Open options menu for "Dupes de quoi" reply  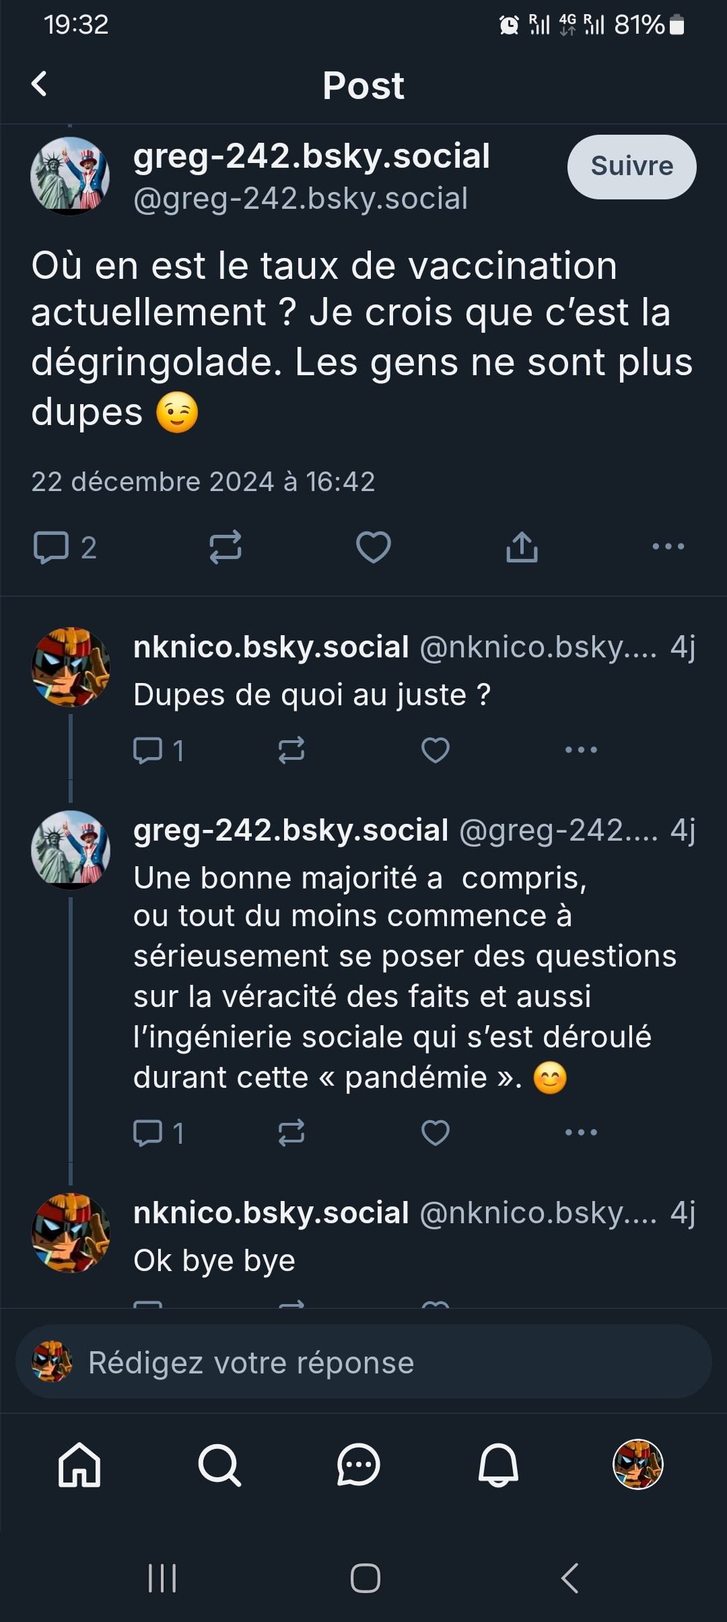pos(581,750)
